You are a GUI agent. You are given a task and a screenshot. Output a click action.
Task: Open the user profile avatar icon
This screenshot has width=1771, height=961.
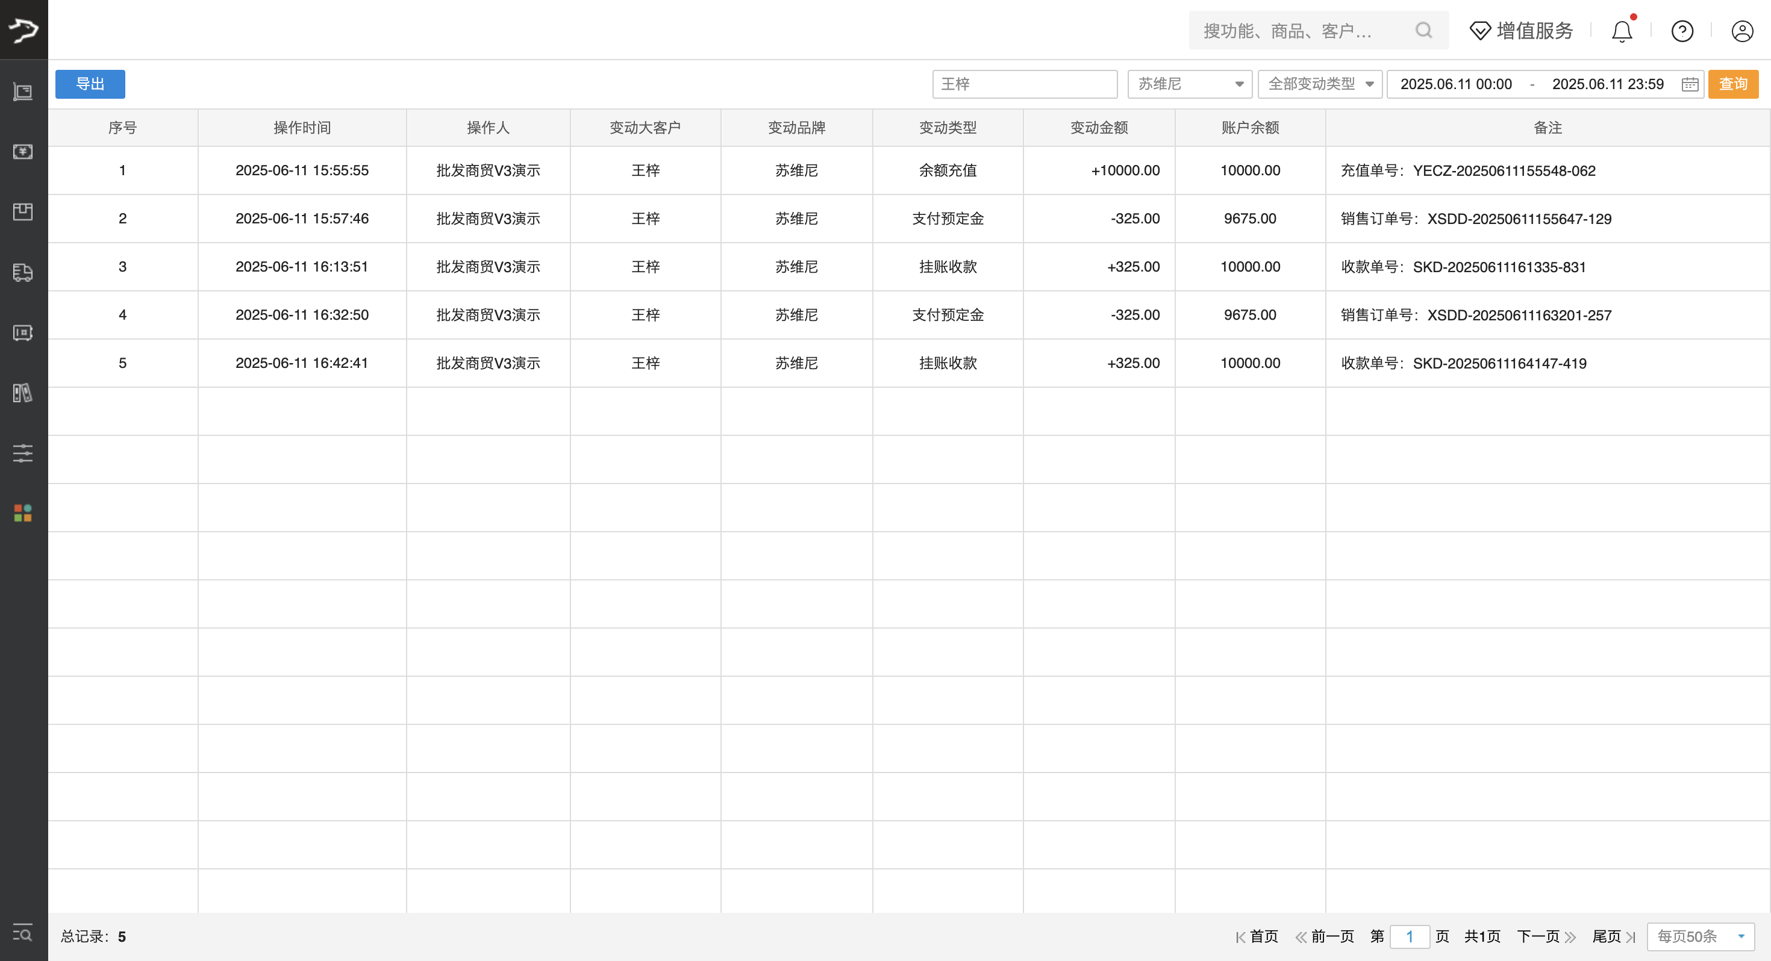pyautogui.click(x=1742, y=31)
